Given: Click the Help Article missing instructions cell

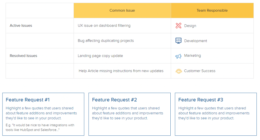Looking at the screenshot, I should coord(121,71).
